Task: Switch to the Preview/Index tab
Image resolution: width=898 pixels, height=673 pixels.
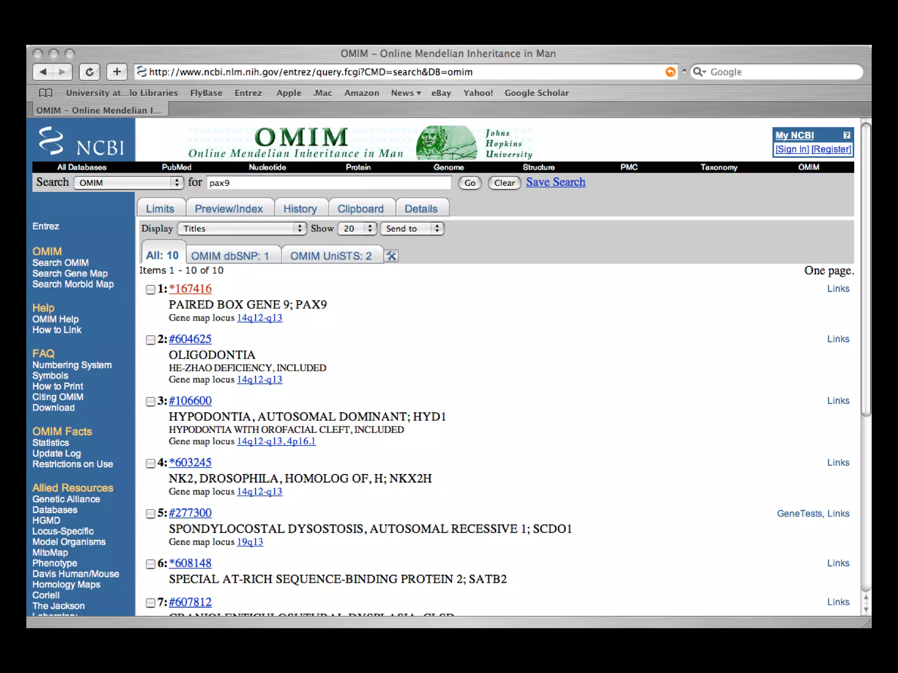Action: 228,209
